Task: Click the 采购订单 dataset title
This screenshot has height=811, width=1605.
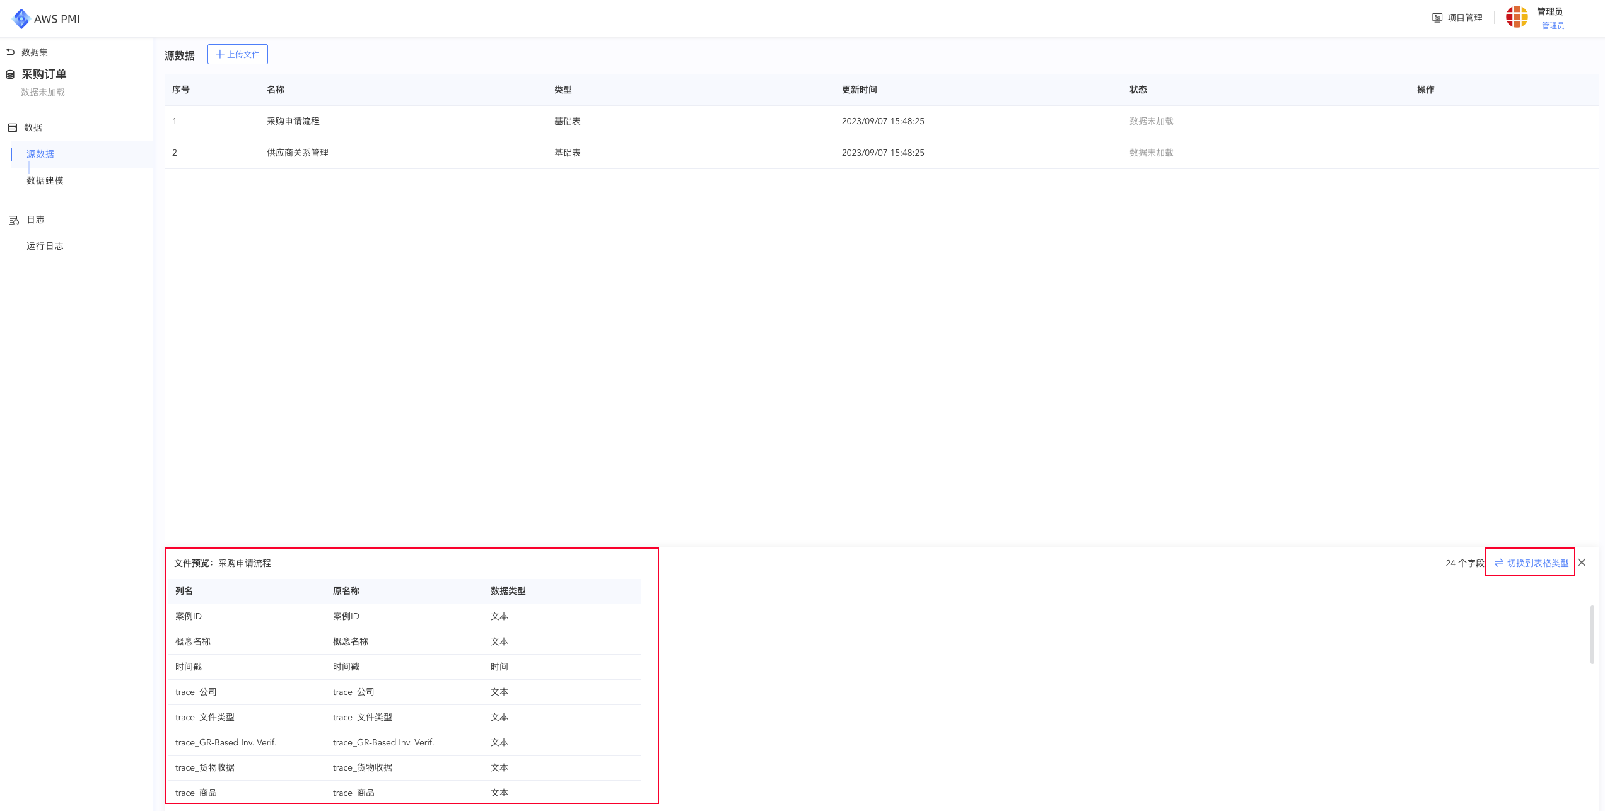Action: pos(44,74)
